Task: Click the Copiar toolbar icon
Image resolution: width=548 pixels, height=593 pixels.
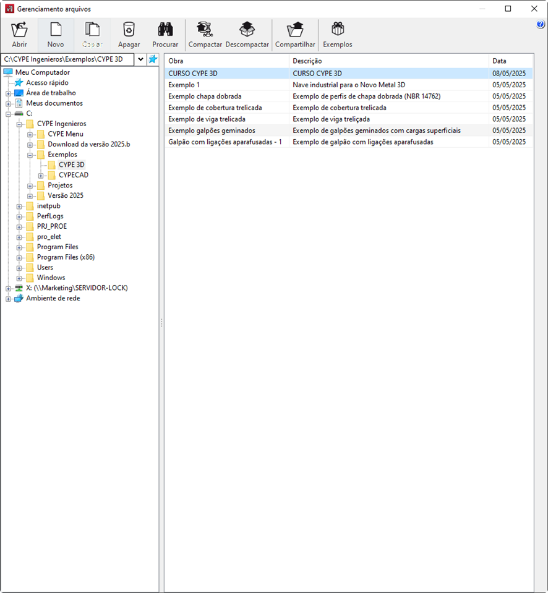Action: click(x=92, y=35)
